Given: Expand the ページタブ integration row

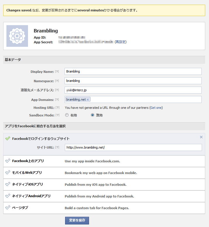Looking at the screenshot, I should click(x=104, y=208).
